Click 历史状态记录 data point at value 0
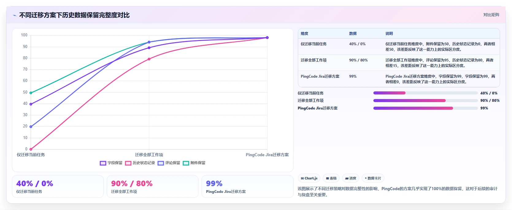The height and width of the screenshot is (210, 512). (x=31, y=149)
